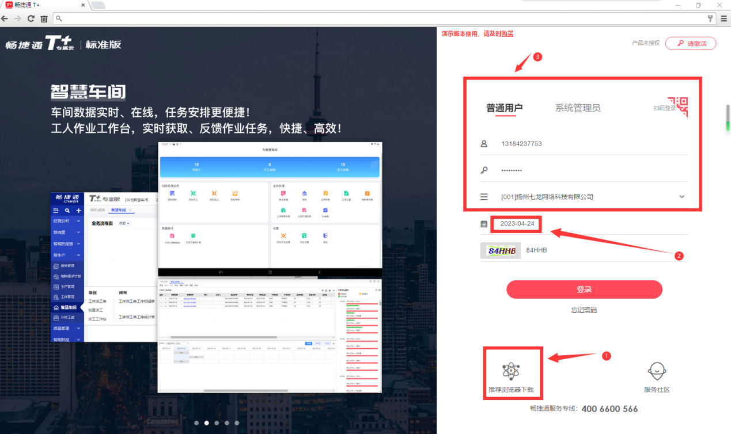This screenshot has width=731, height=434.
Task: Select the [001]扬州七龙网络科技有限公司 account field
Action: point(584,197)
